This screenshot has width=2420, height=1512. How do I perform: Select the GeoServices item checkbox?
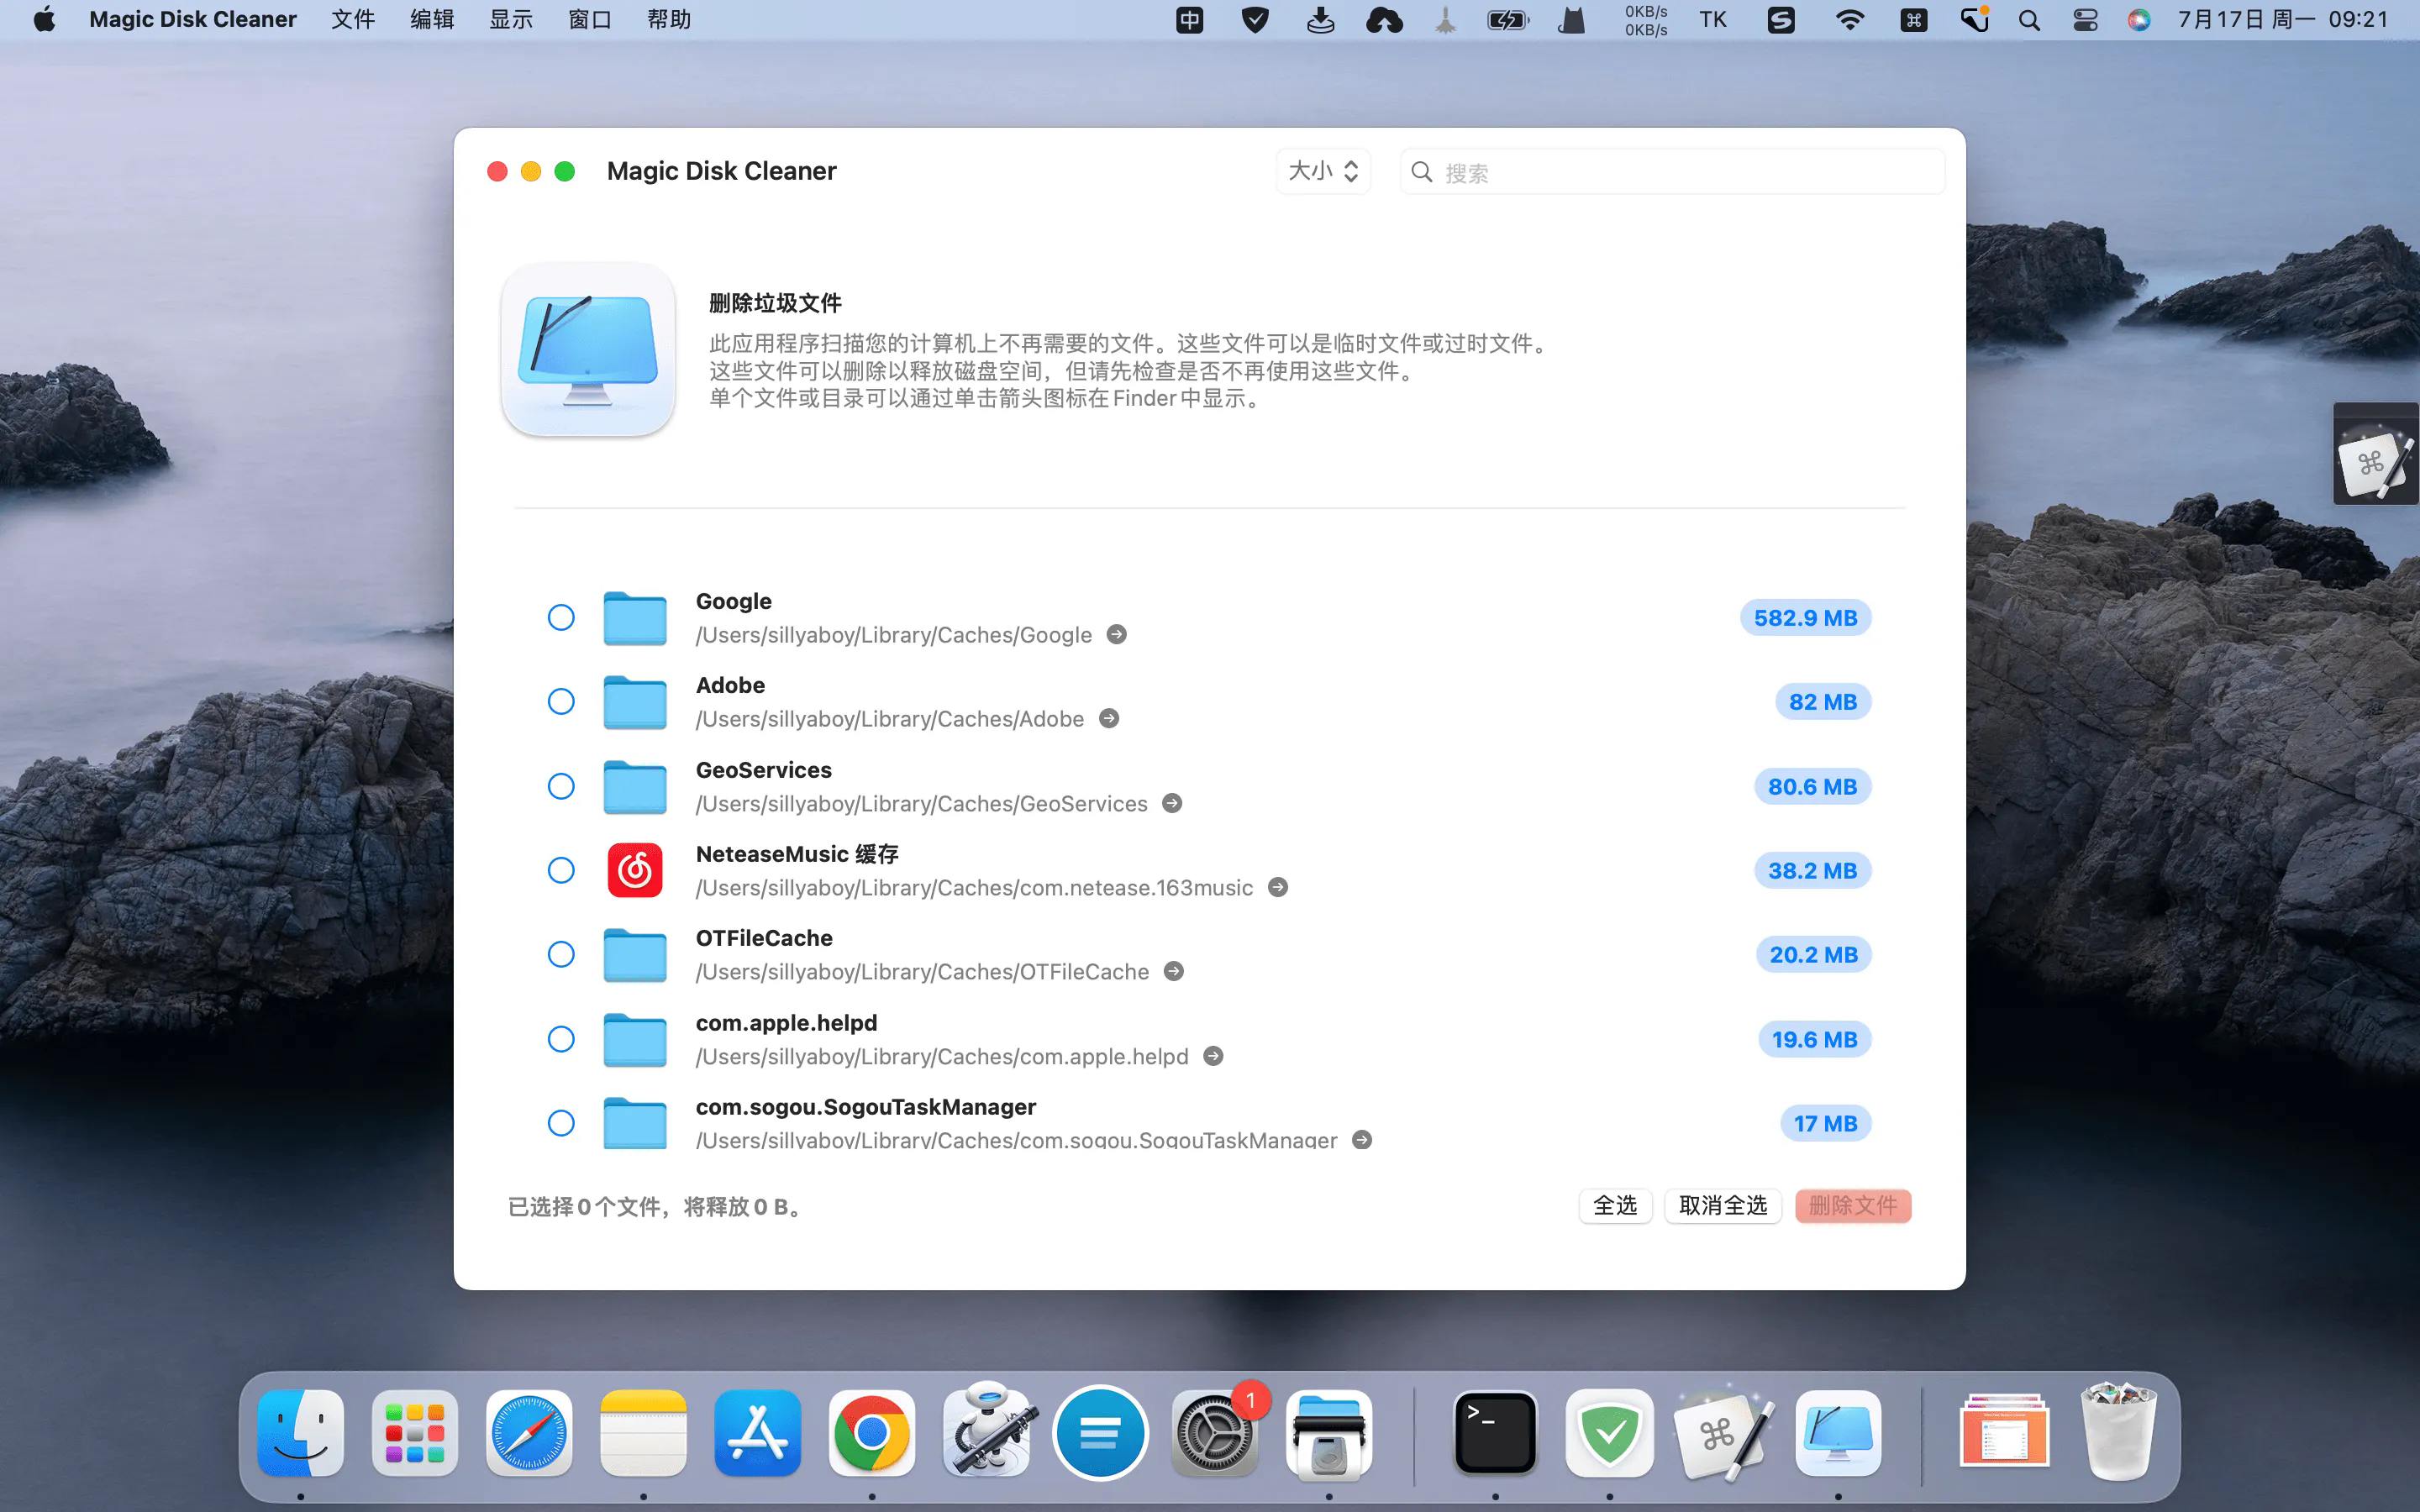561,787
